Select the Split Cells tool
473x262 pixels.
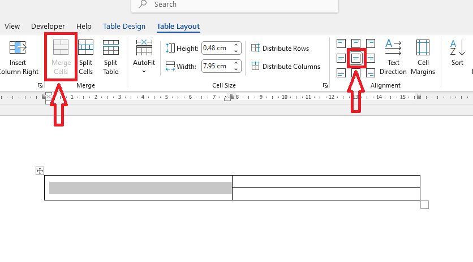pyautogui.click(x=86, y=56)
